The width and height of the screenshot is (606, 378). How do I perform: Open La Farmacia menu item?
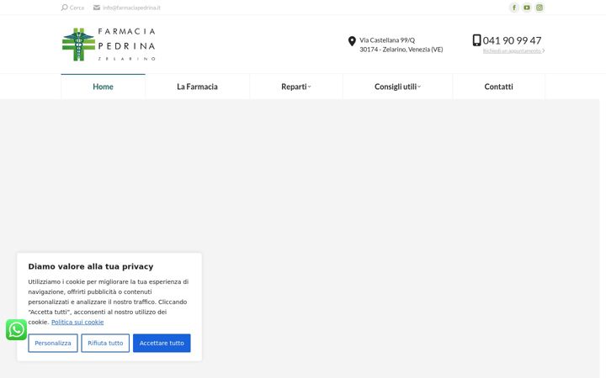(x=197, y=87)
